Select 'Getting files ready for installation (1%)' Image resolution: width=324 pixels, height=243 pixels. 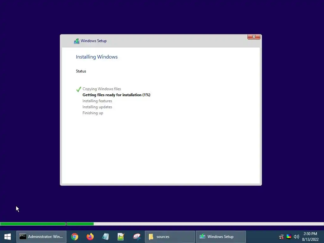point(116,95)
